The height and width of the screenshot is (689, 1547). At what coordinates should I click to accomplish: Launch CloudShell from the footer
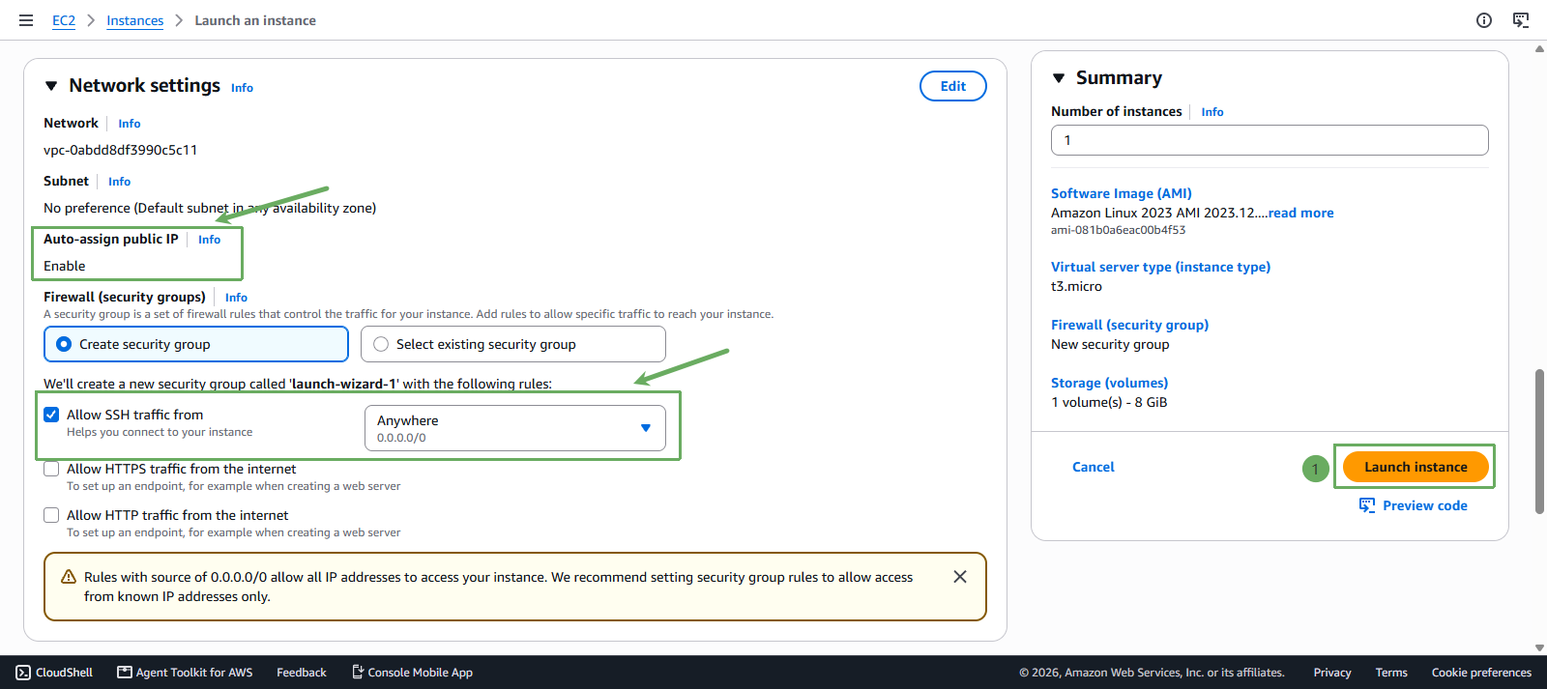point(54,673)
